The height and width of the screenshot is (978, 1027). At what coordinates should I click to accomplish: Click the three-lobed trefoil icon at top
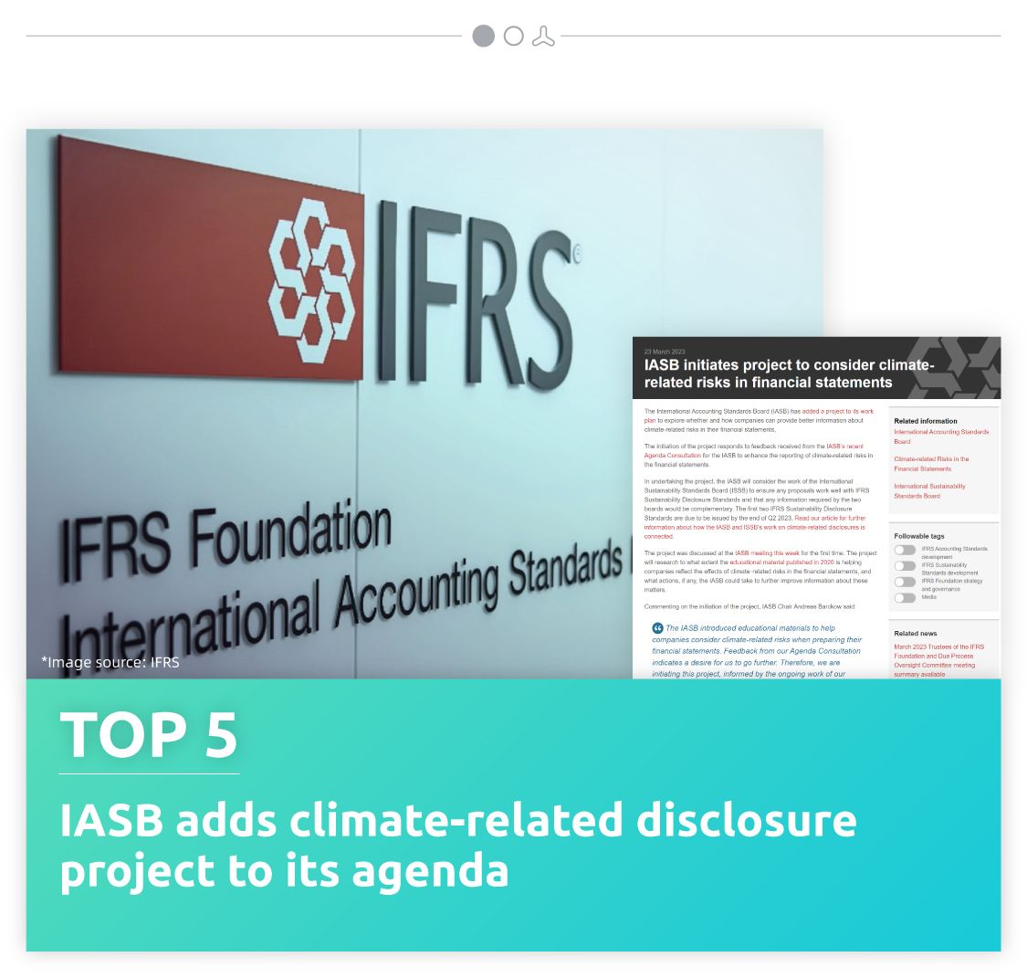[x=543, y=36]
